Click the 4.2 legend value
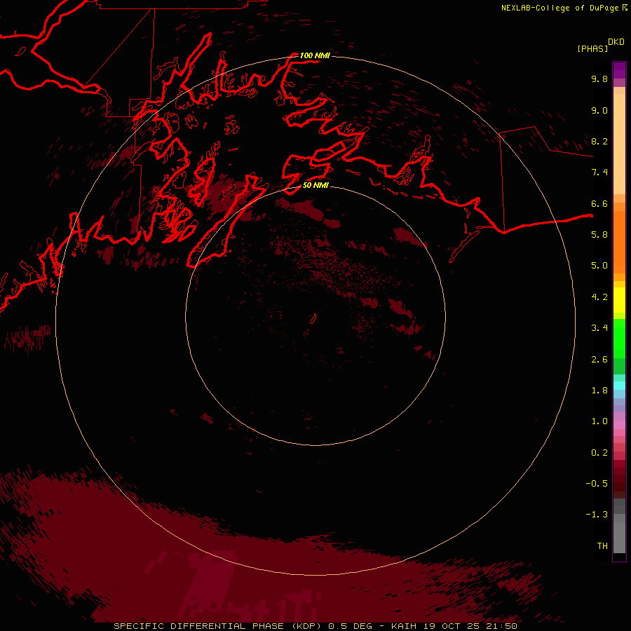631x631 pixels. coord(599,297)
